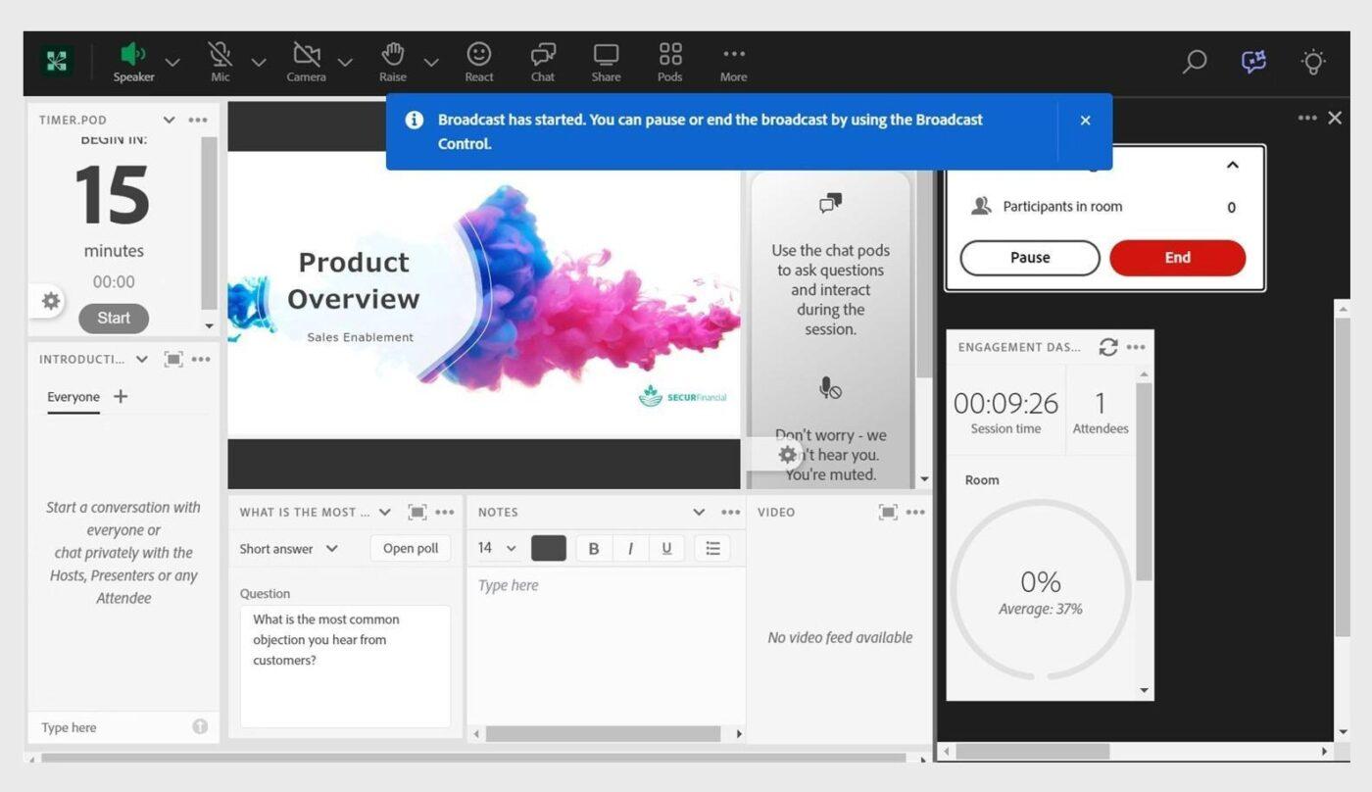Open the Speaker device dropdown
Viewport: 1372px width, 792px height.
pos(172,62)
